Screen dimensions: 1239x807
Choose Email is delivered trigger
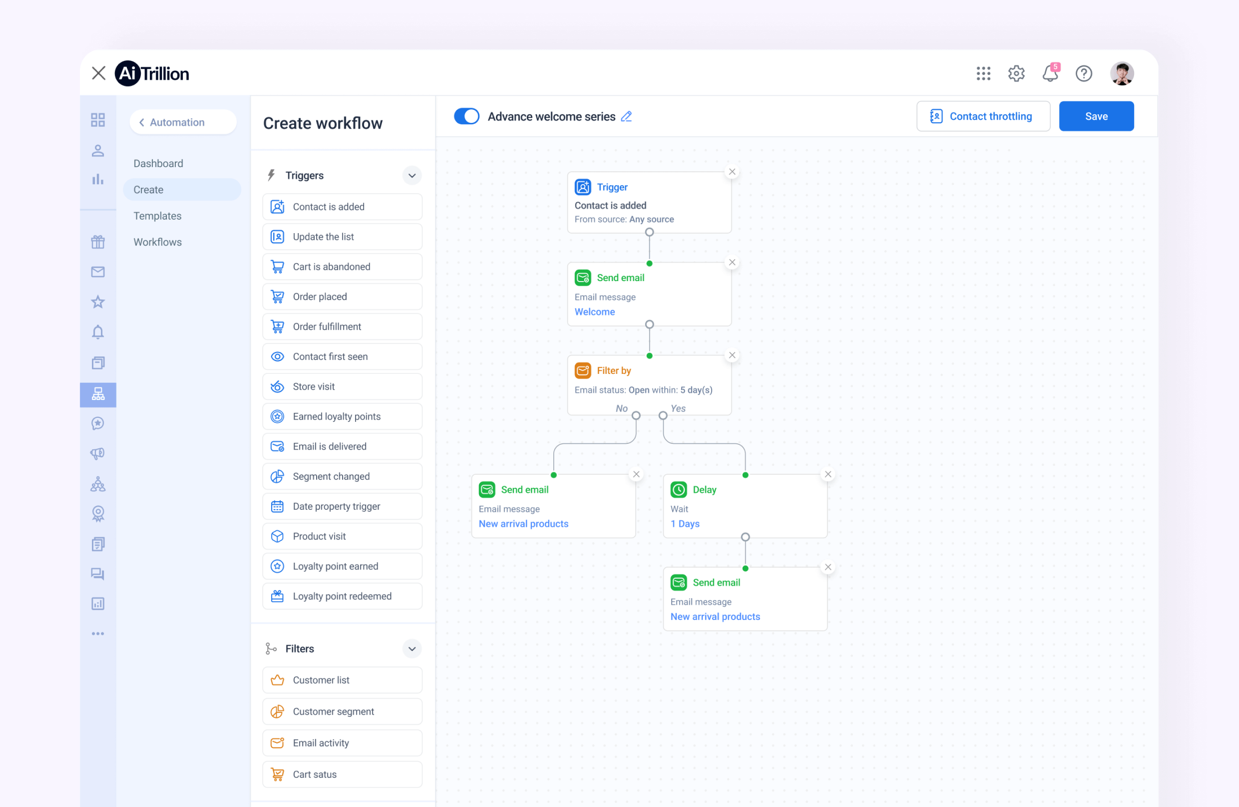[x=342, y=446]
